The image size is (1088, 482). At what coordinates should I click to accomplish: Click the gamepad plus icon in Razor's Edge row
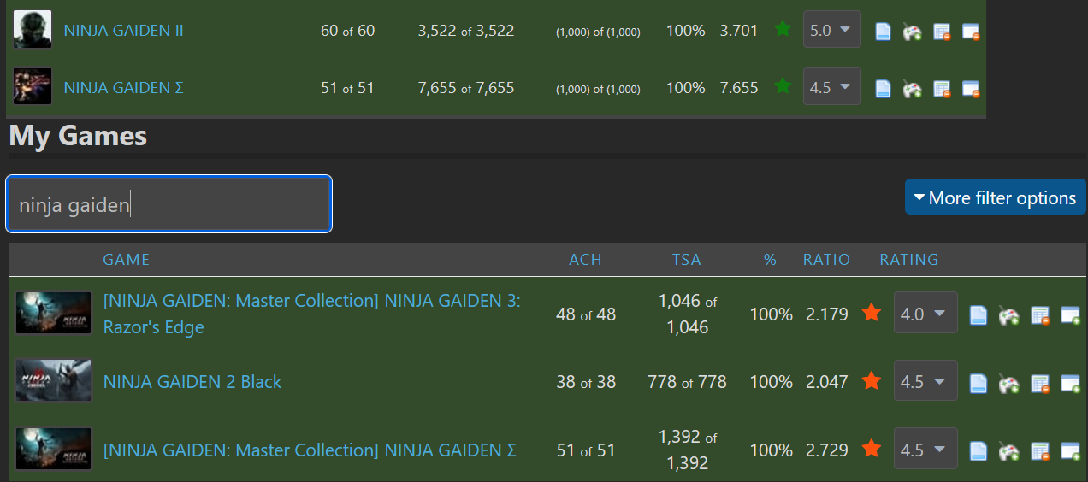(1009, 315)
